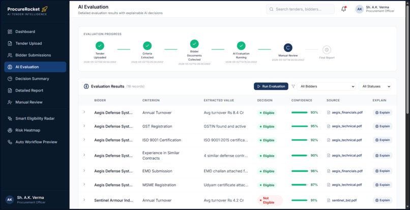Open aegis_technical.pdf in GST Registration row

pos(347,126)
